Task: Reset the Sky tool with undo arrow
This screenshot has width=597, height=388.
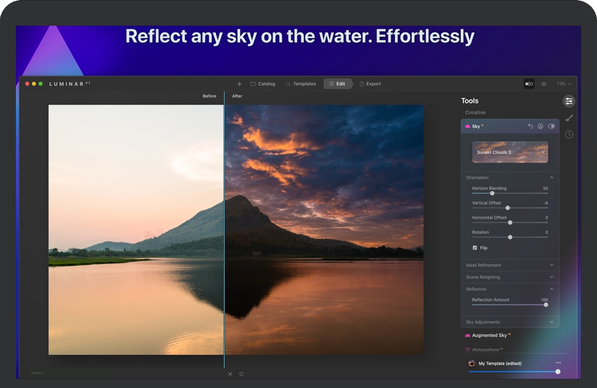Action: (530, 126)
